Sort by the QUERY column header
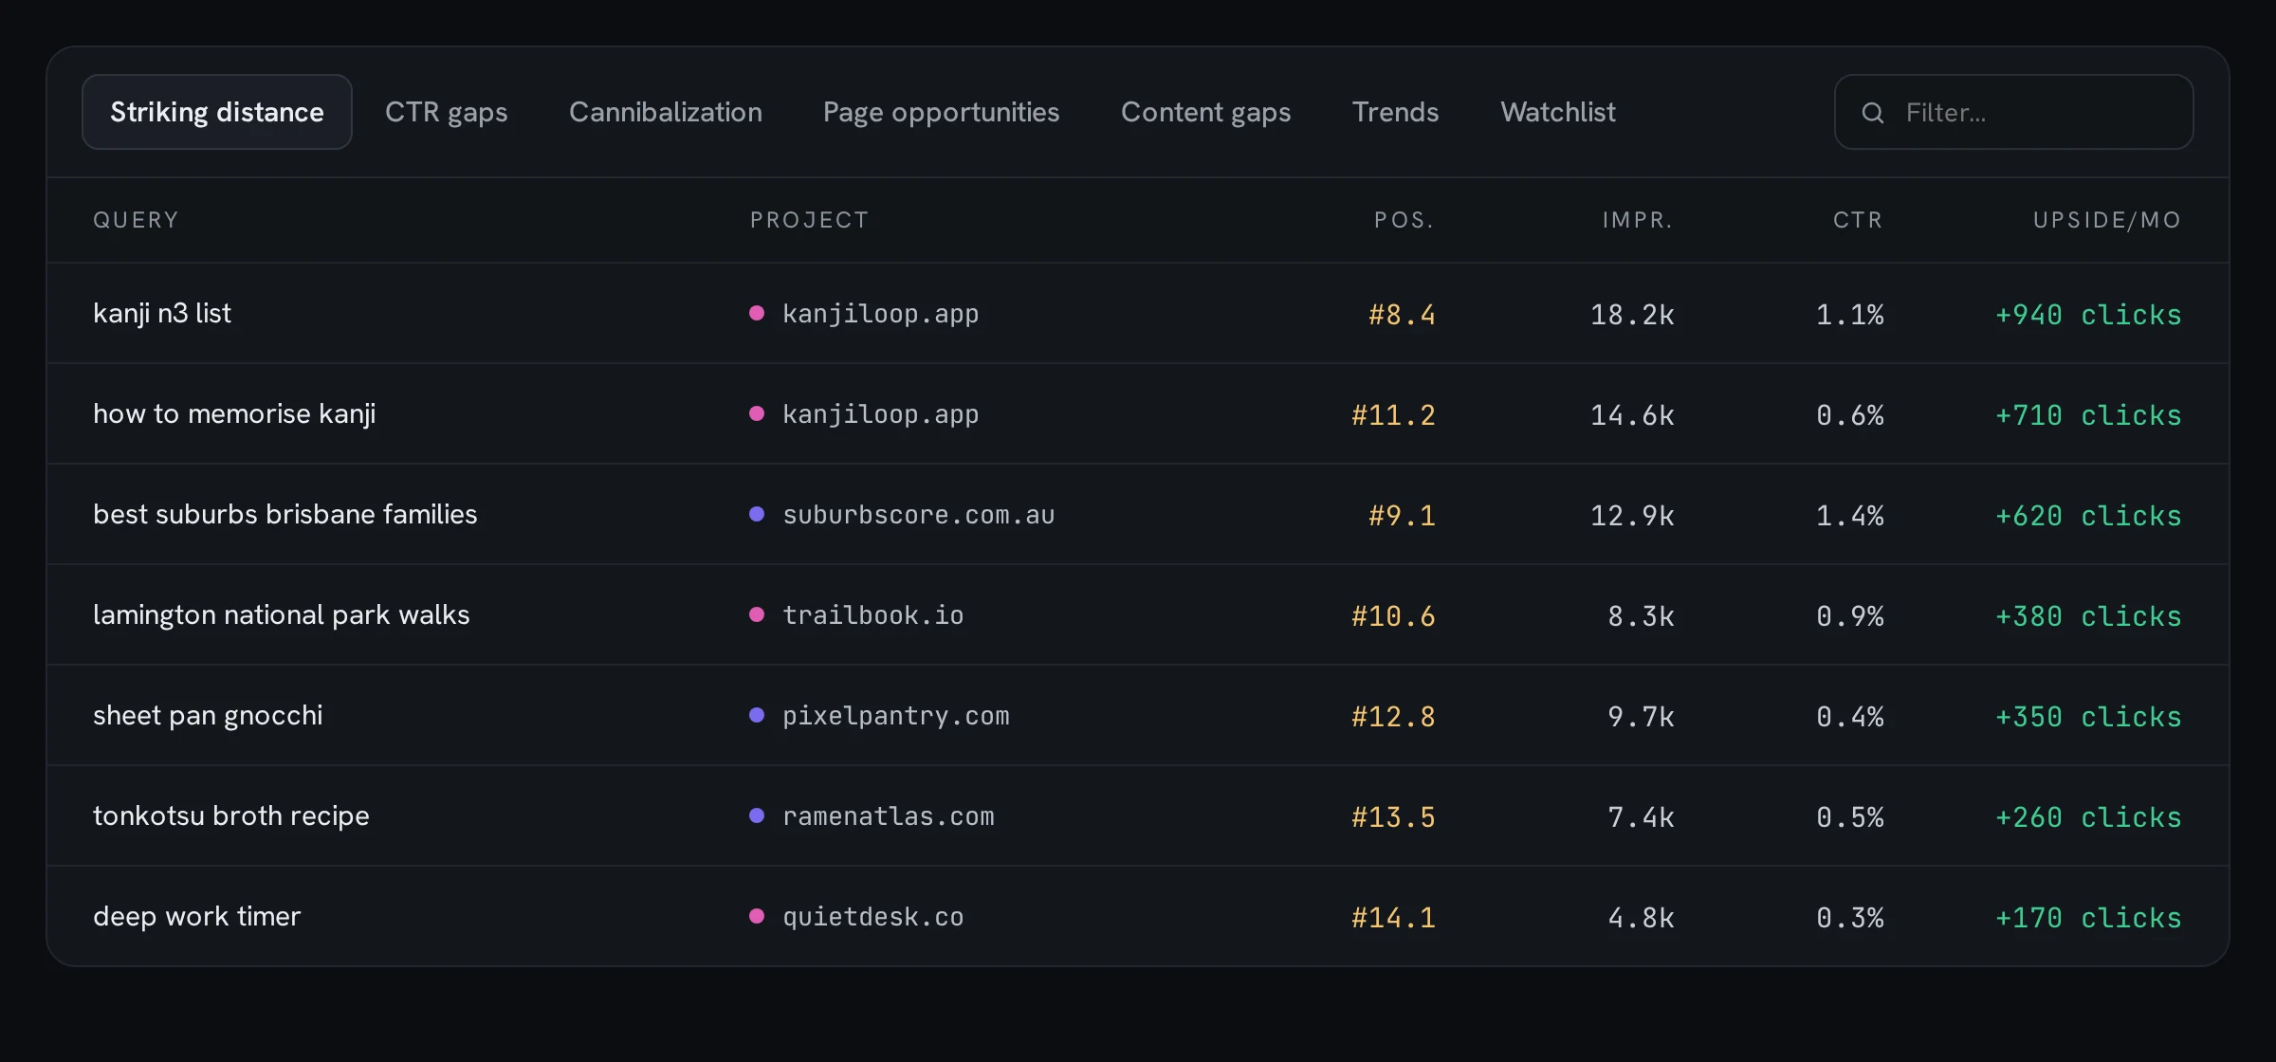Image resolution: width=2276 pixels, height=1062 pixels. 136,220
